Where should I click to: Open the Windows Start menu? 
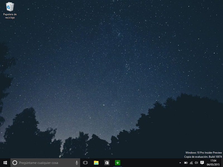pos(5,163)
